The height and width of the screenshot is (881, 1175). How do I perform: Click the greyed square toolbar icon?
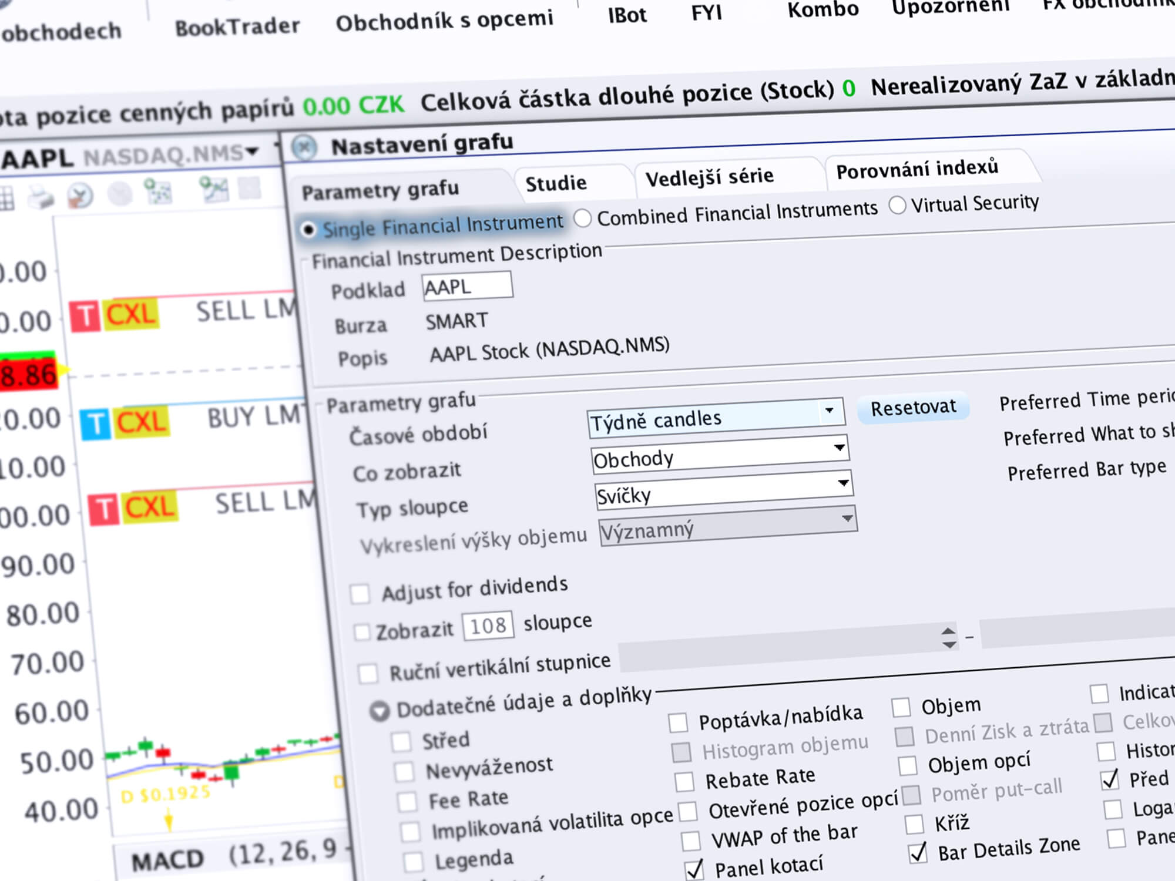249,189
